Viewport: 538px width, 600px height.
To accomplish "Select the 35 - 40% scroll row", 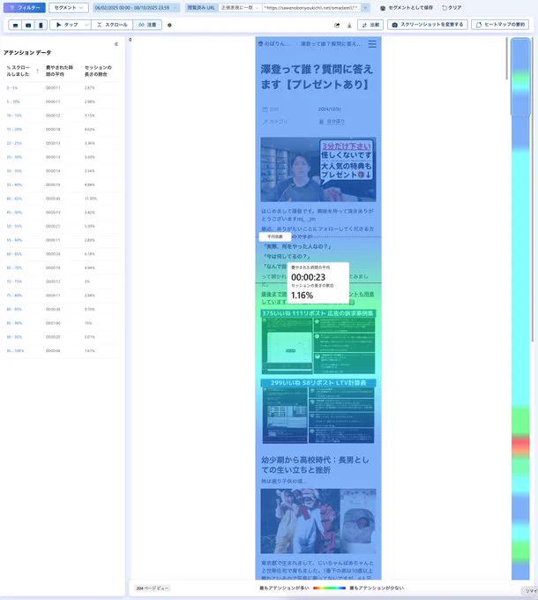I will coord(61,184).
